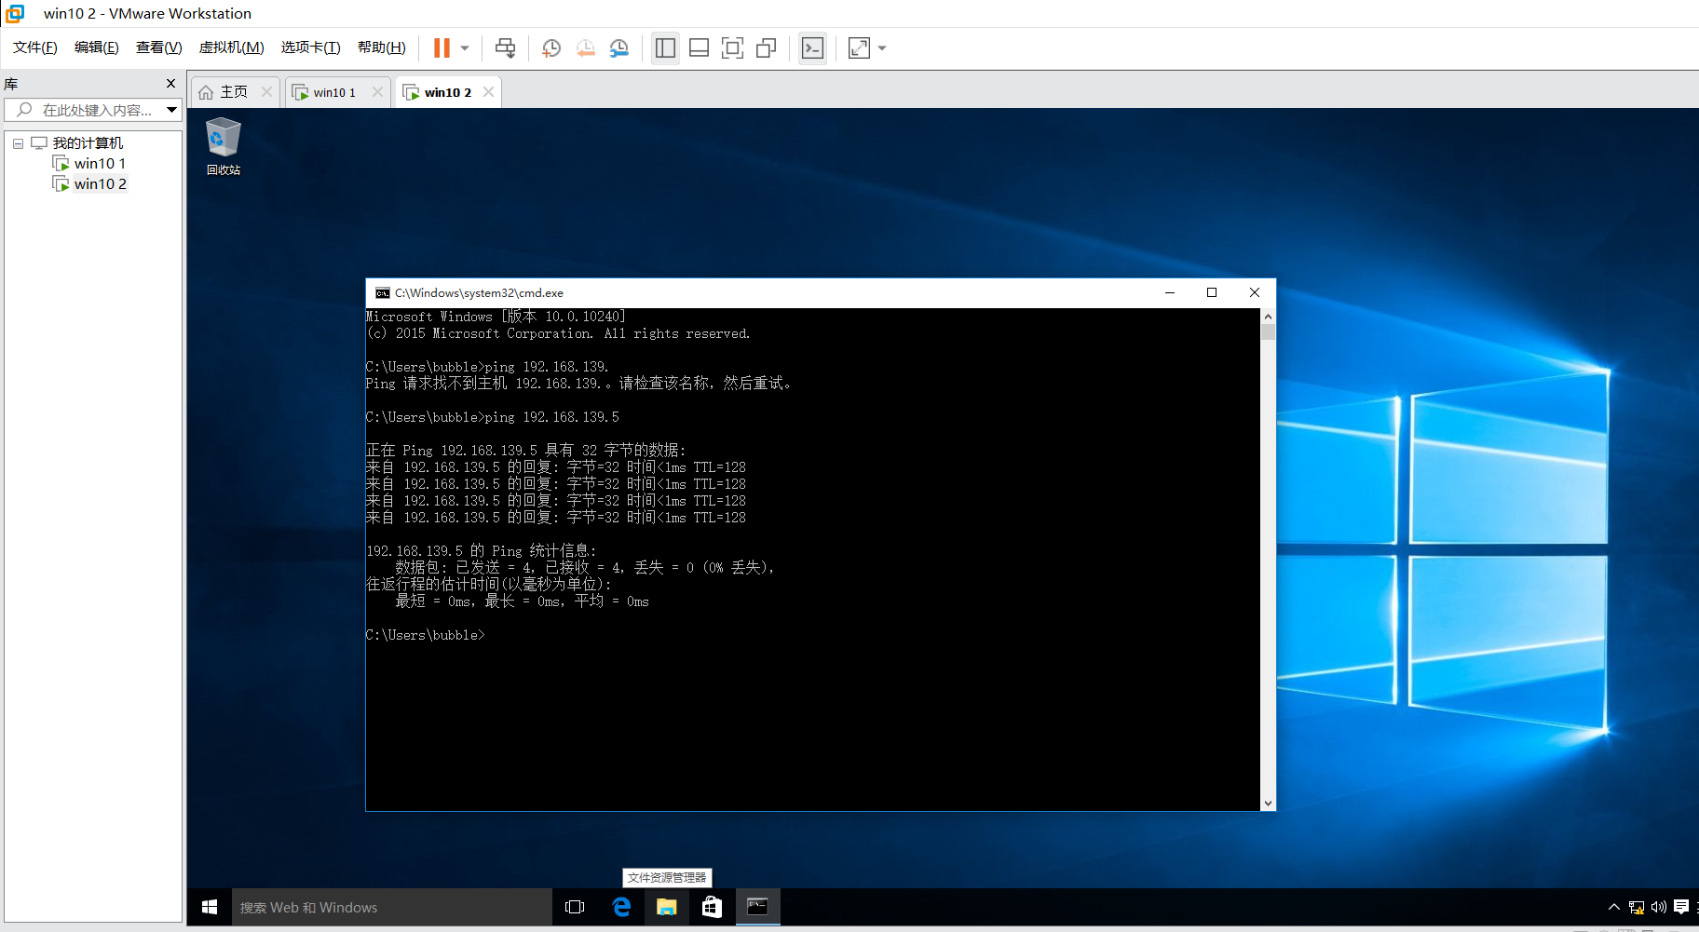This screenshot has width=1699, height=932.
Task: Send Ctrl+Alt+Del to the virtual machine
Action: tap(506, 48)
